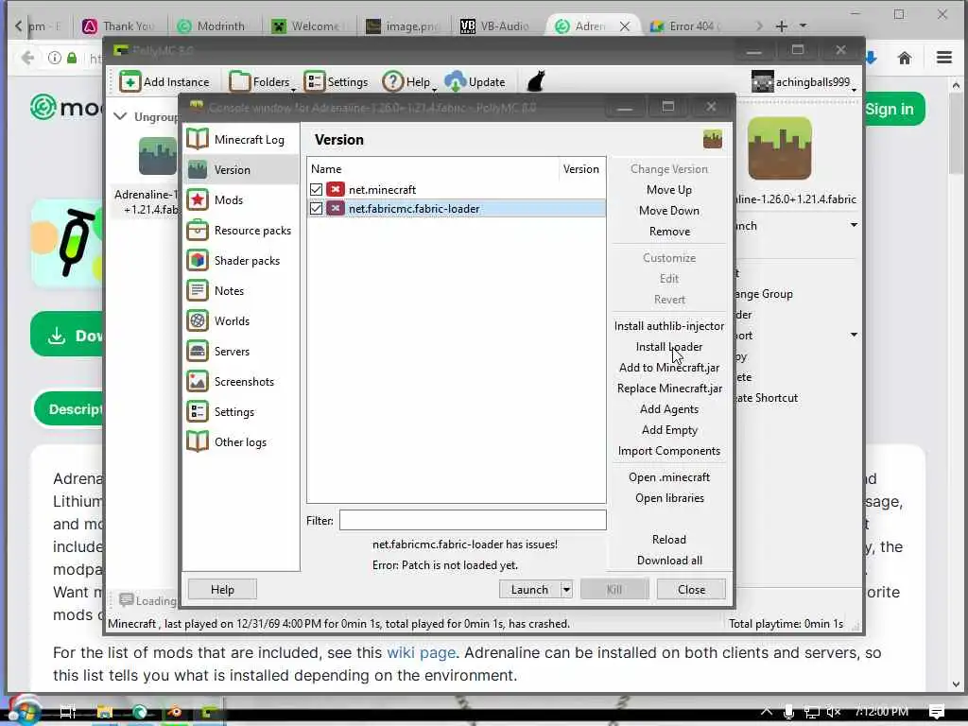
Task: Click Install Loader
Action: point(669,347)
